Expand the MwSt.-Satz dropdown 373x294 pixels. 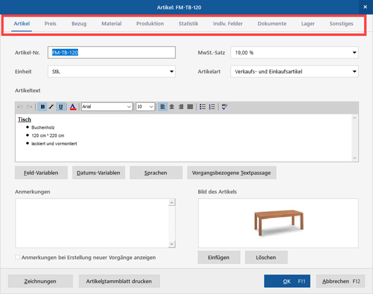pyautogui.click(x=354, y=53)
